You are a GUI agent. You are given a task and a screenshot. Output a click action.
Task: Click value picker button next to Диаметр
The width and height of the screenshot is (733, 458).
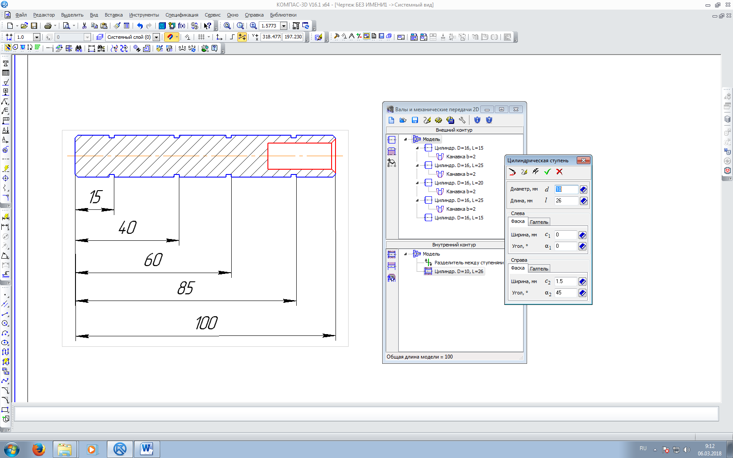coord(583,189)
